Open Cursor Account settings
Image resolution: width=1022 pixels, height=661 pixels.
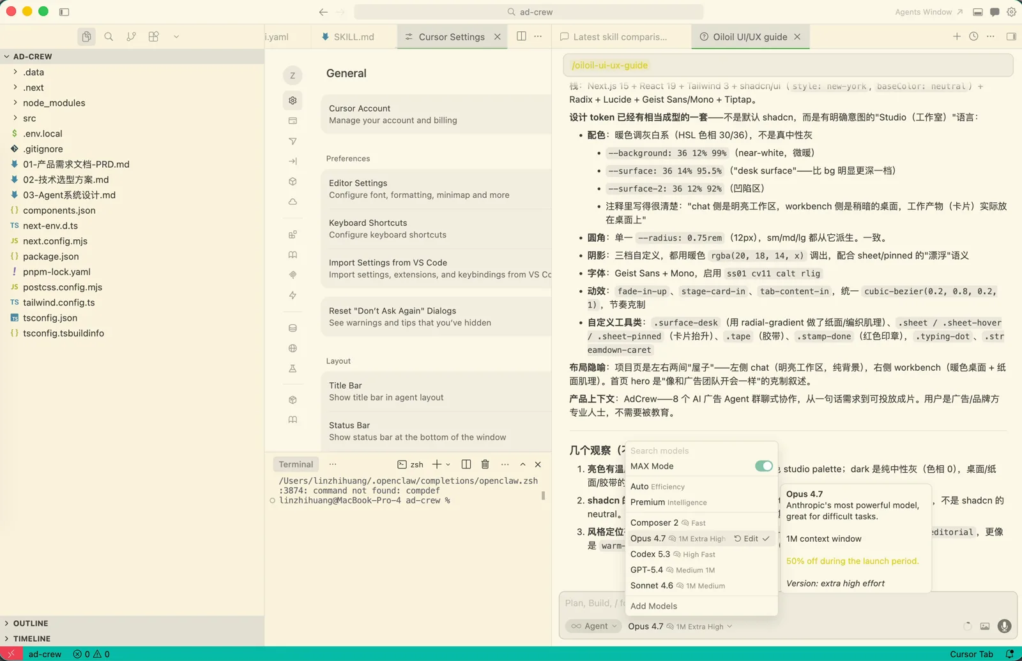pyautogui.click(x=437, y=114)
